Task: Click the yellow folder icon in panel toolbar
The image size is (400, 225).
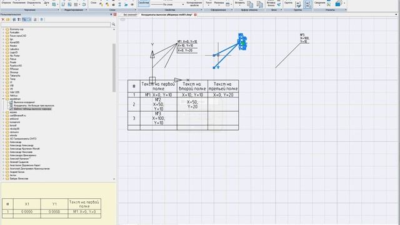Action: (8, 19)
